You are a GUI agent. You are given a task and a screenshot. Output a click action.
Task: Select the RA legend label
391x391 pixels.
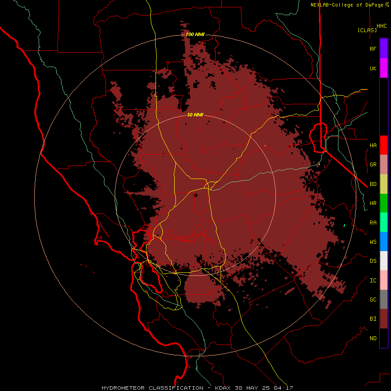coord(373,223)
